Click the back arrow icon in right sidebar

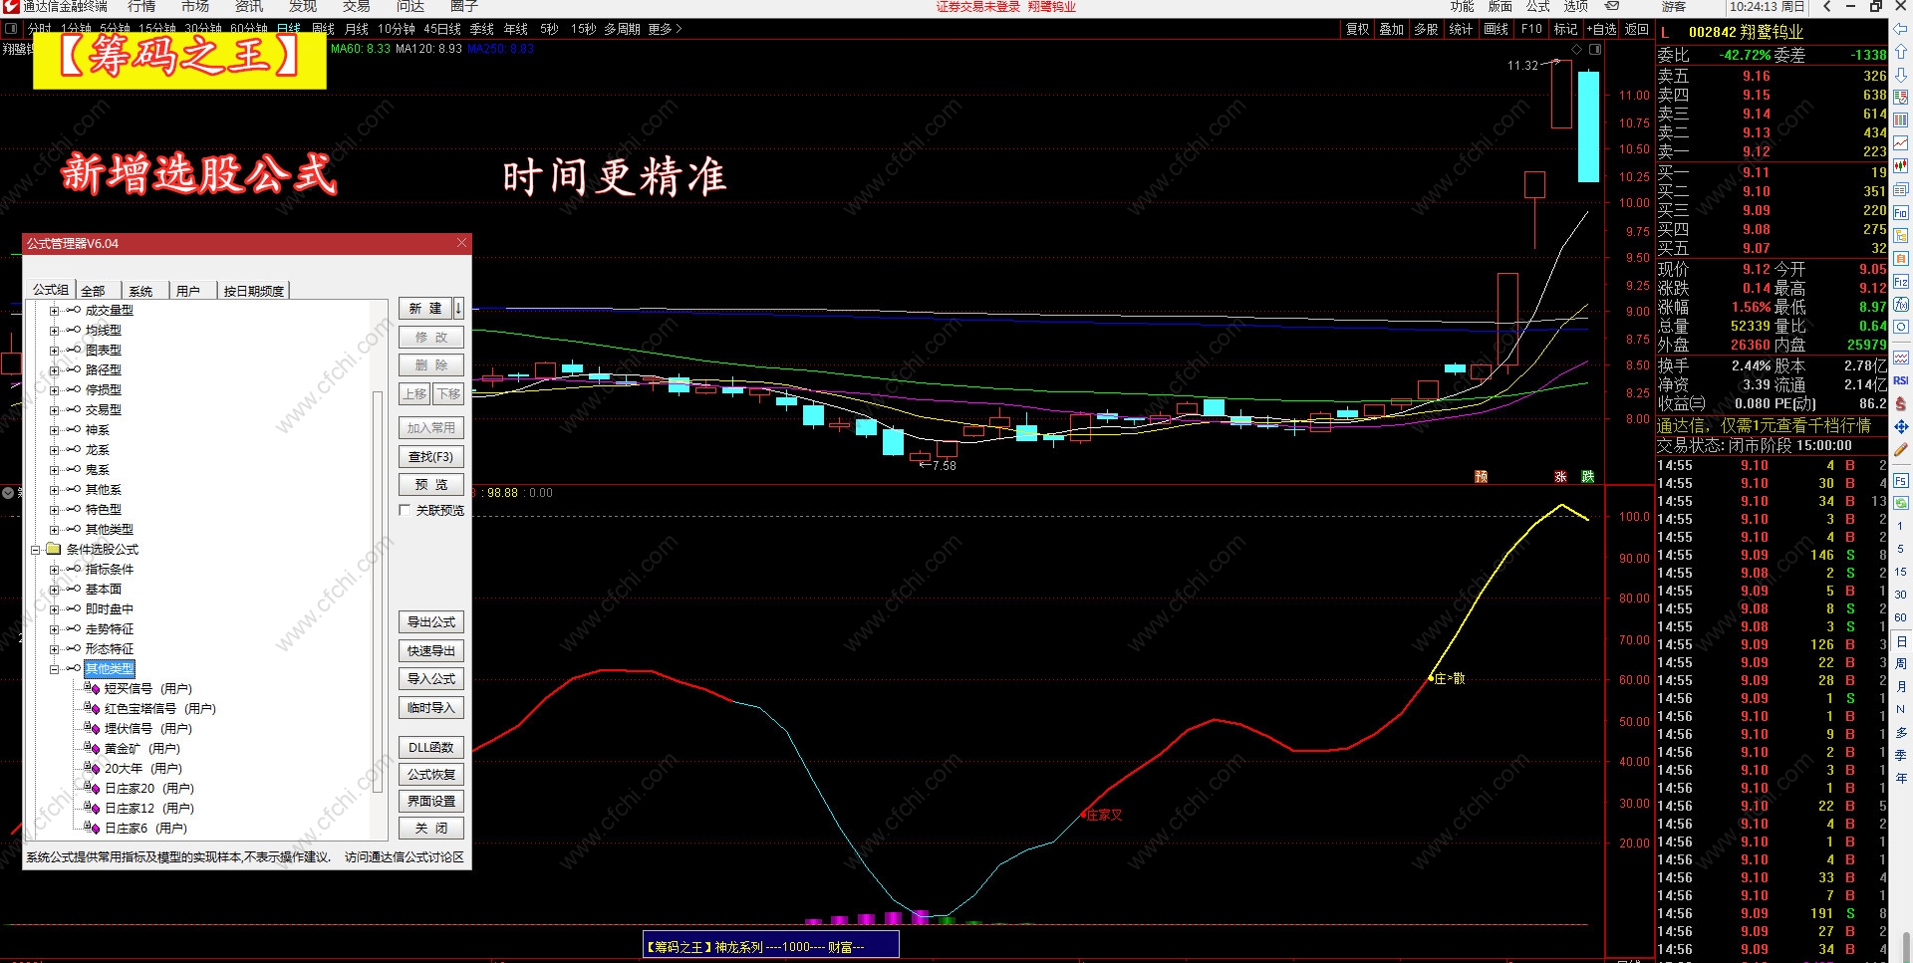(1901, 29)
